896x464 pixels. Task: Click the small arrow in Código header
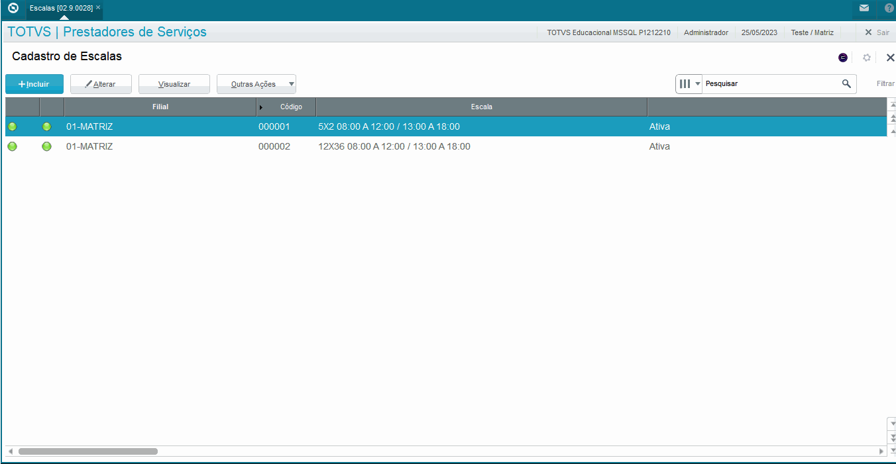[260, 107]
